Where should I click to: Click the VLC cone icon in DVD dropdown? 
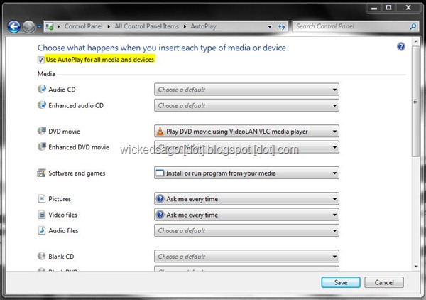[x=160, y=131]
